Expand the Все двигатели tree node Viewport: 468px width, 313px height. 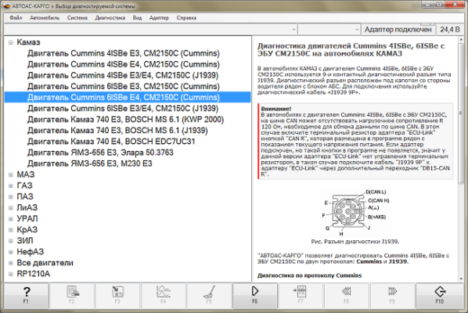(11, 263)
